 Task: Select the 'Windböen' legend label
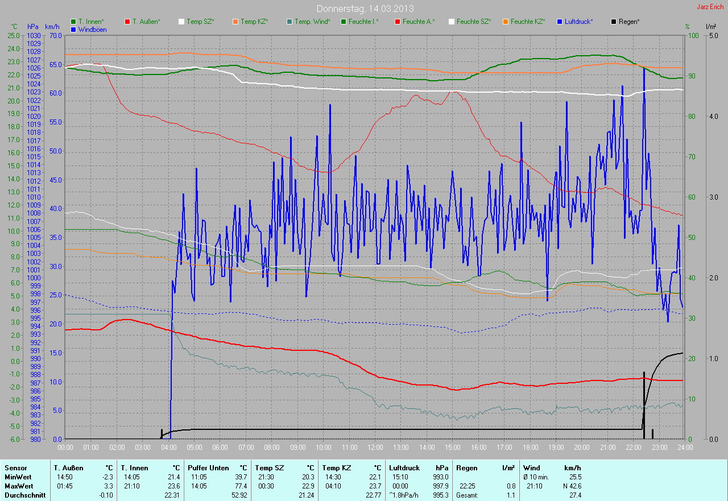click(x=92, y=29)
